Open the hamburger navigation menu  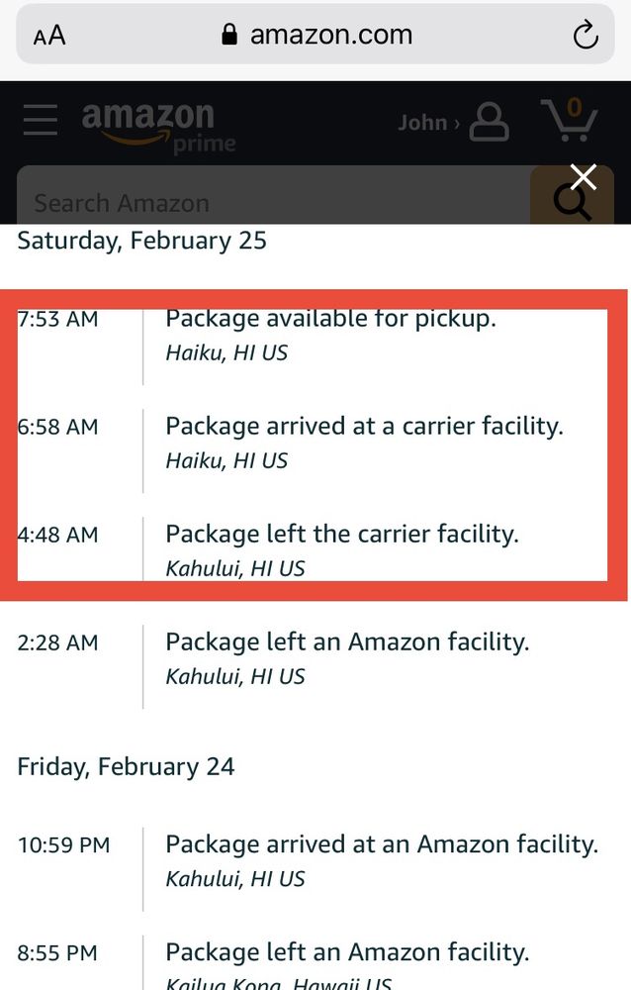[x=41, y=119]
